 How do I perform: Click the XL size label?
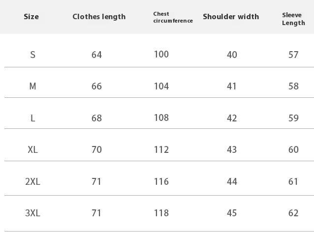click(32, 149)
